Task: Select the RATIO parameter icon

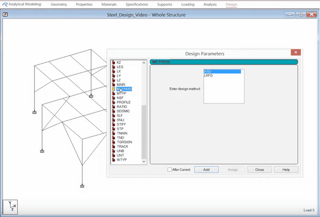Action: pos(114,107)
